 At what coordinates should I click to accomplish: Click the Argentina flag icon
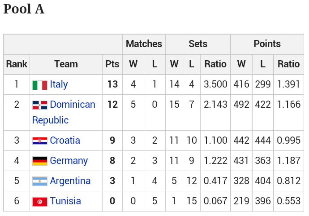(x=40, y=181)
